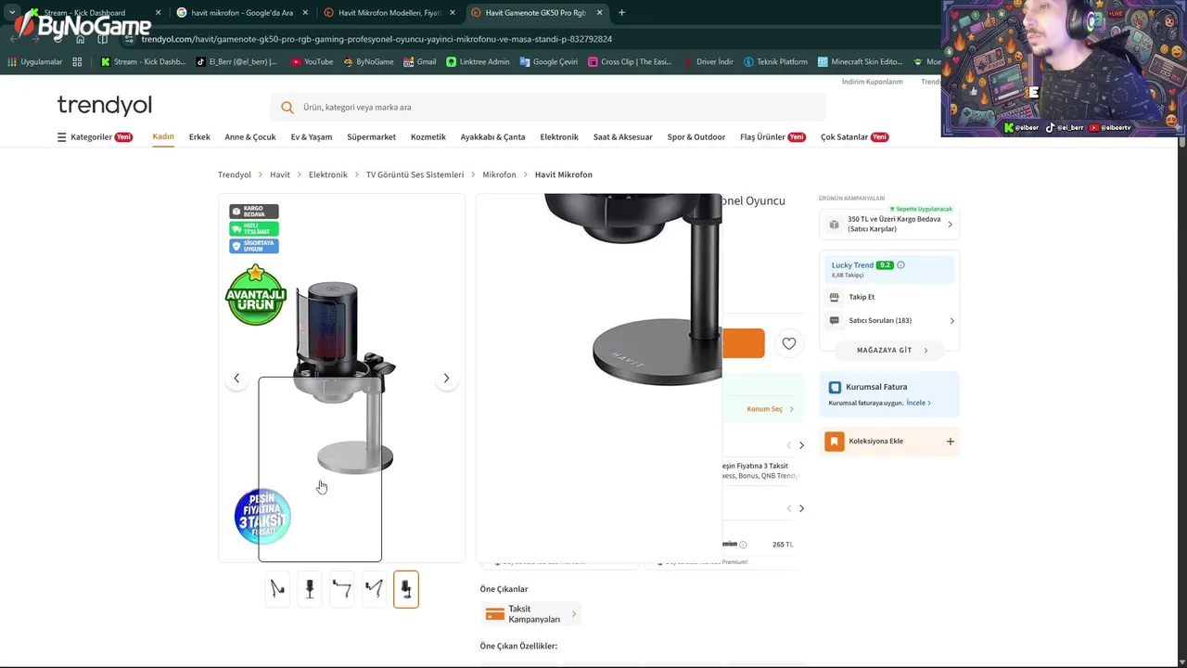The width and height of the screenshot is (1187, 668).
Task: Click MAĞAZAYA GİT button
Action: (x=890, y=351)
